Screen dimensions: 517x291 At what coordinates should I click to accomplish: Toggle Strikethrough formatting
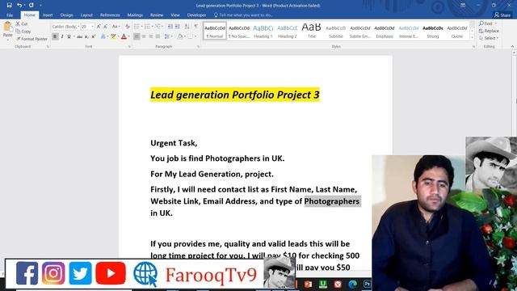coord(79,36)
